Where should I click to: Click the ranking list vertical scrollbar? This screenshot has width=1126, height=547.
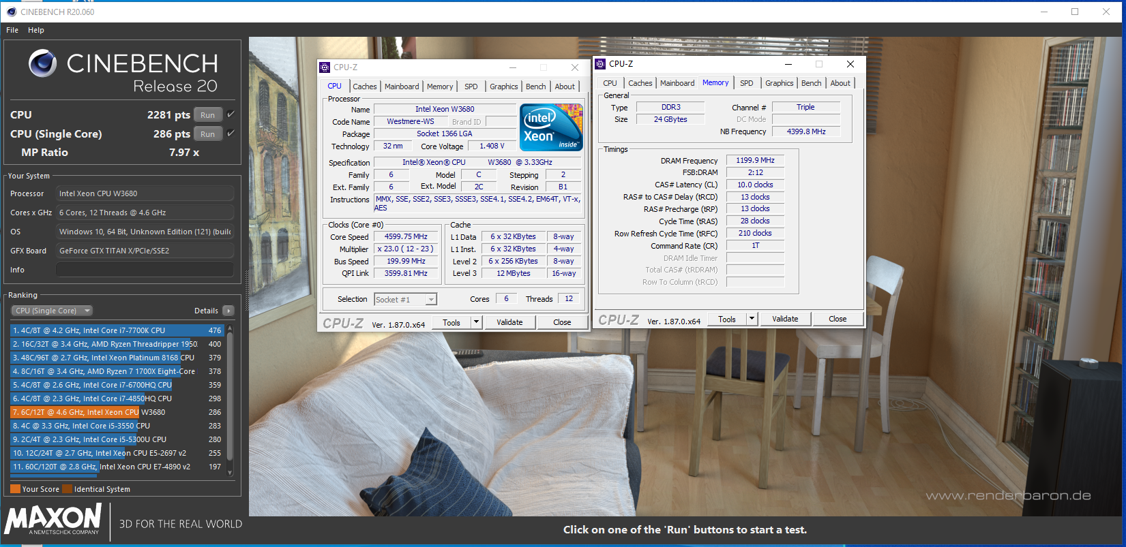(x=230, y=395)
